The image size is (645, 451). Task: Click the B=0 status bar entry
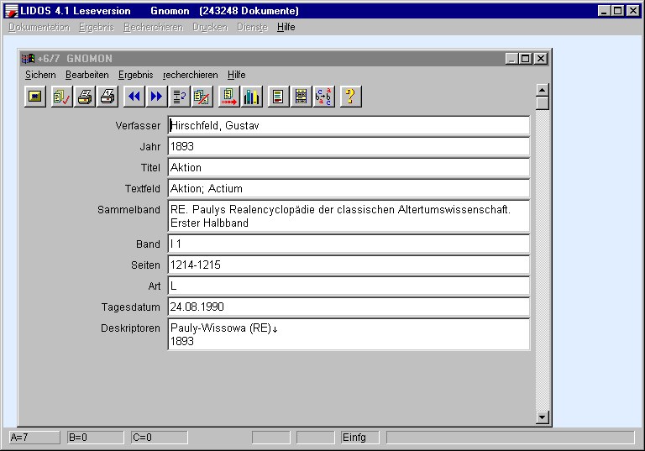coord(96,438)
